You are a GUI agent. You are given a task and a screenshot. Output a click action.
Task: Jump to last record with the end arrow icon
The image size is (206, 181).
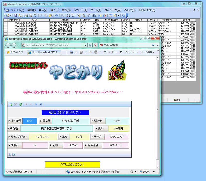tap(41, 104)
